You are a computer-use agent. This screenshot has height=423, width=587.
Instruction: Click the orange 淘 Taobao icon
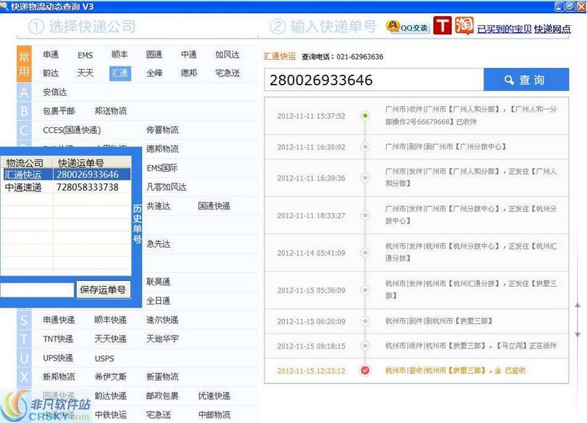(x=464, y=26)
